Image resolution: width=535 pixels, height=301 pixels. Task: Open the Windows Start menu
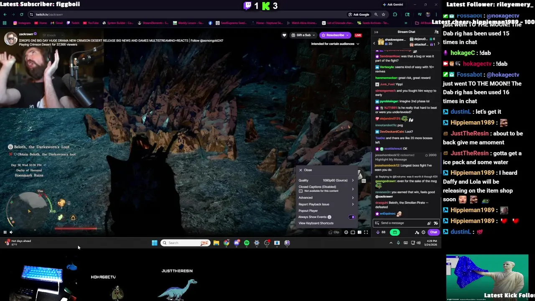154,243
